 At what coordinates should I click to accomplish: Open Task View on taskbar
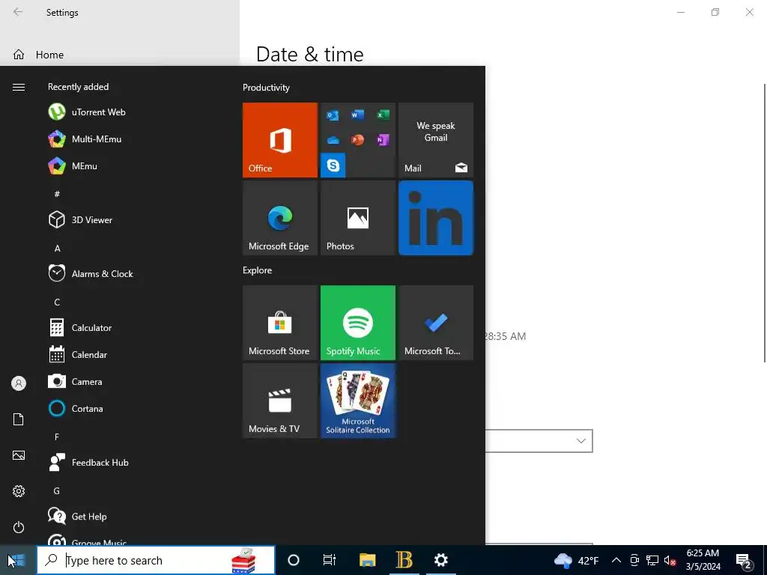click(330, 560)
